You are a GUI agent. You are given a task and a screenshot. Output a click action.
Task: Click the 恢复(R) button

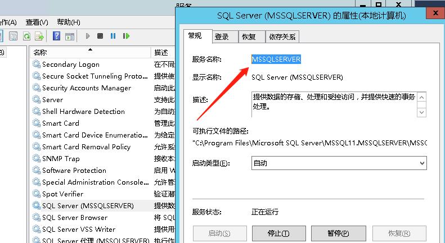399,233
